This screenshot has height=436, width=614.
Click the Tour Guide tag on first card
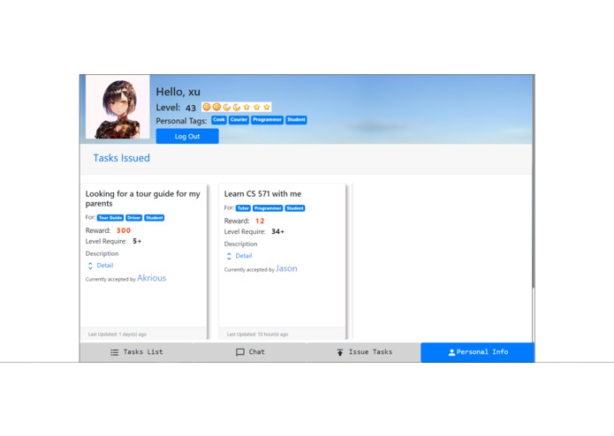[110, 218]
